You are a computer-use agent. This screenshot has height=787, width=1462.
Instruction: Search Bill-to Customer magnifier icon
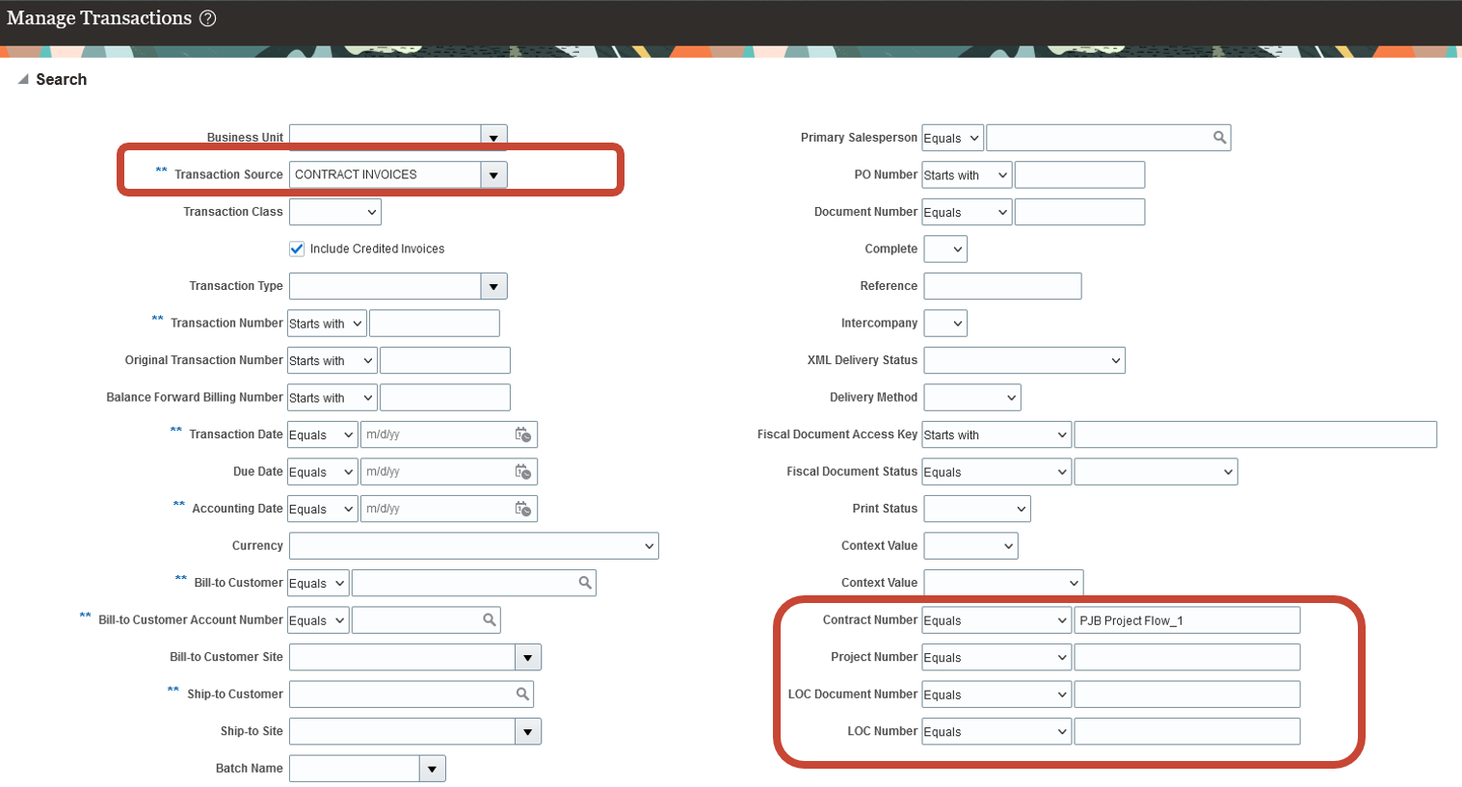tap(585, 583)
